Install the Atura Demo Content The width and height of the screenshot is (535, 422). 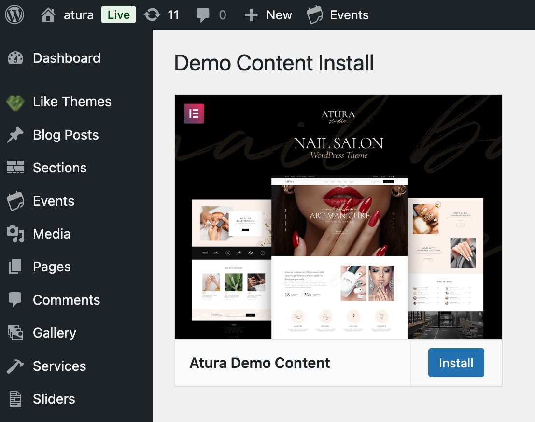point(456,363)
